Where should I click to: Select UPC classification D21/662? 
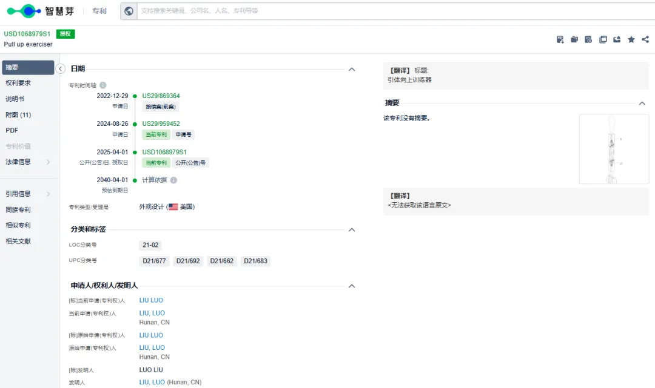pyautogui.click(x=222, y=261)
